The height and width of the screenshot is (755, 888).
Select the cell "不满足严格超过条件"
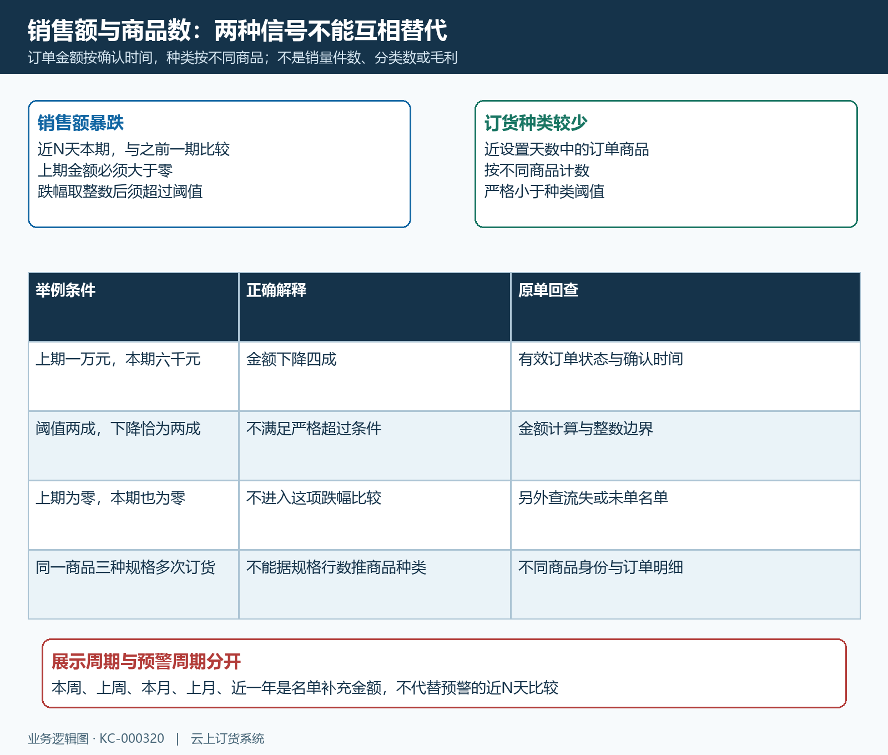point(375,446)
